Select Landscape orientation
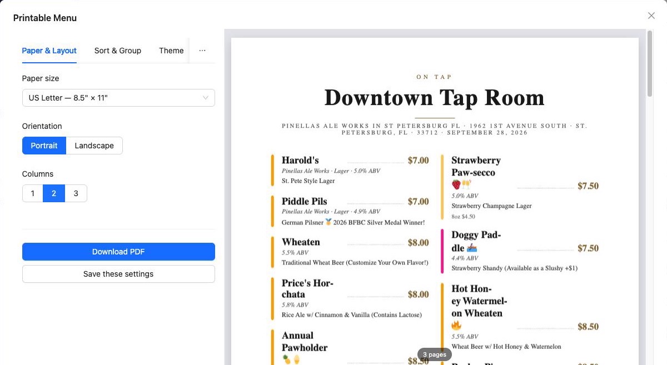The height and width of the screenshot is (365, 667). click(94, 146)
